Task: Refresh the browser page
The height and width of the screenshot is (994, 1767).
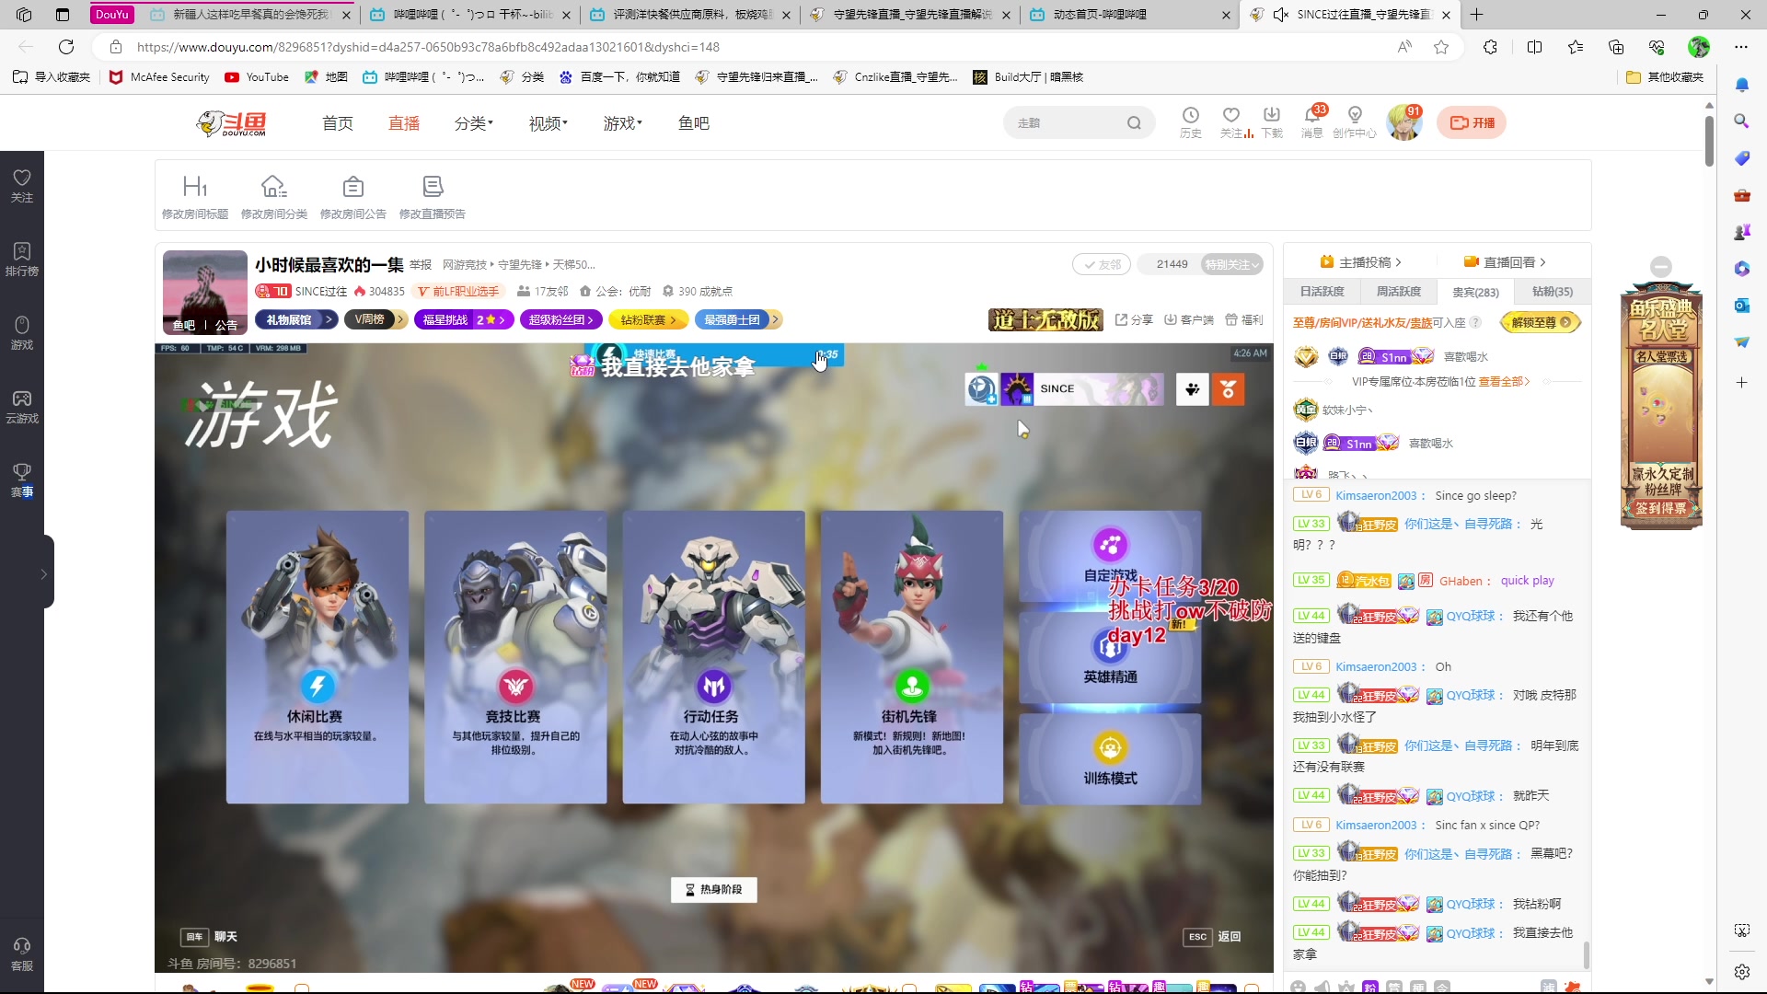Action: point(66,47)
